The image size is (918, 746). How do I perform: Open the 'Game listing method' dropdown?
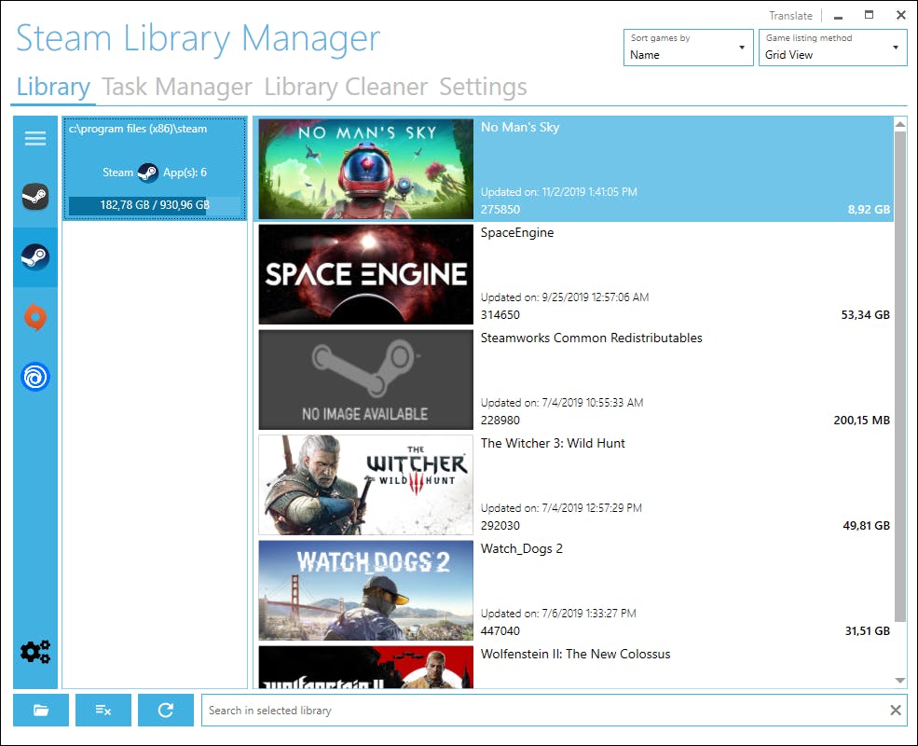coord(832,48)
